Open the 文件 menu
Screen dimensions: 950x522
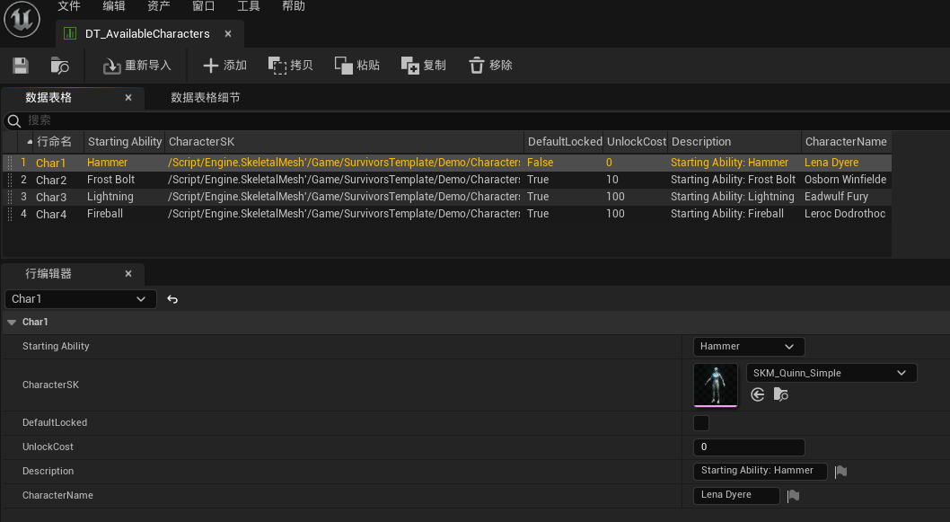tap(69, 6)
